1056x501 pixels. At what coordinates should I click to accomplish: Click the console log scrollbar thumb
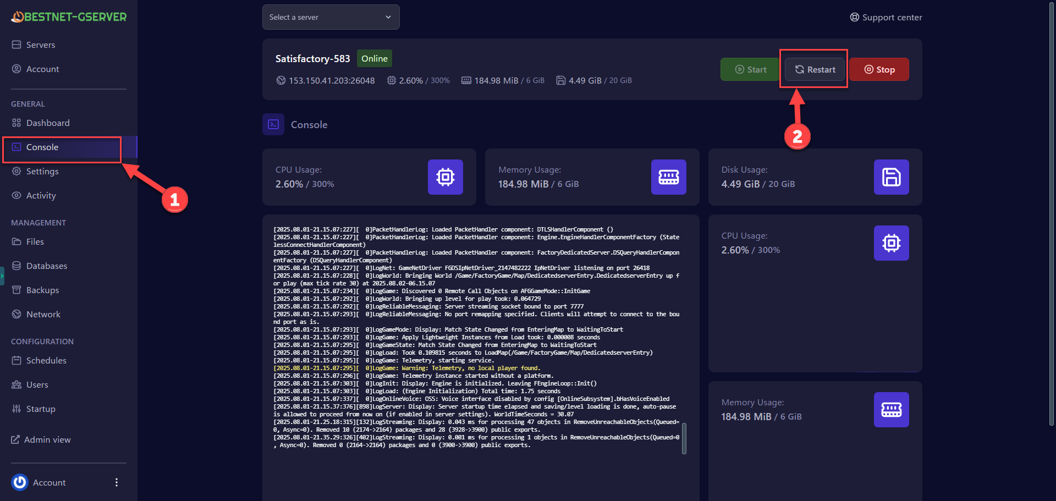click(x=684, y=438)
